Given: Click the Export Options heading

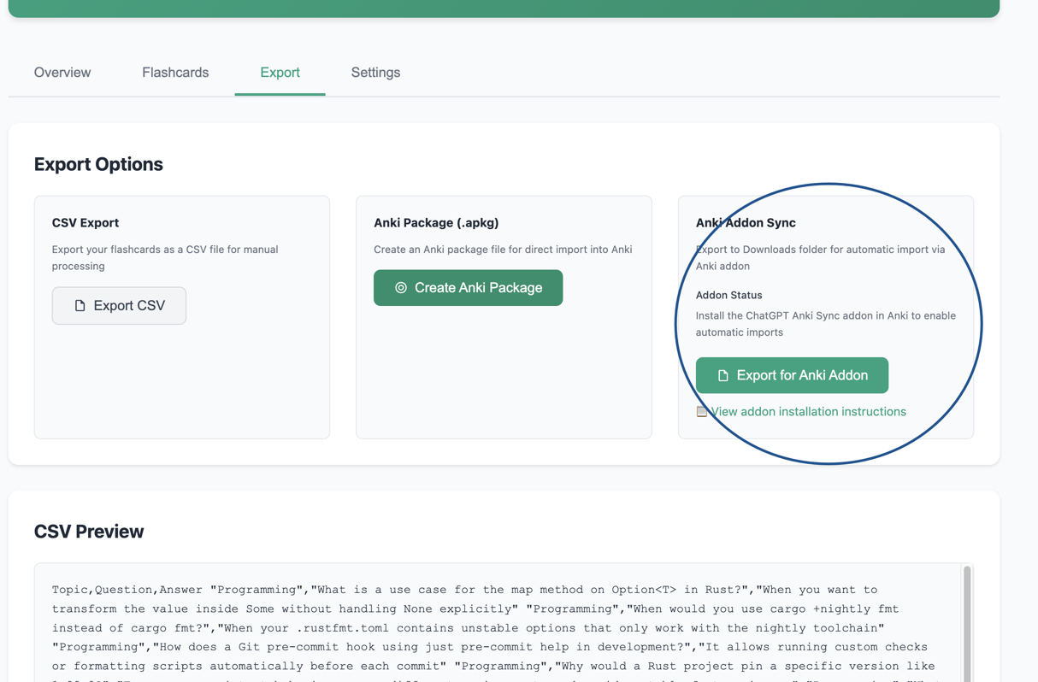Looking at the screenshot, I should click(x=98, y=164).
